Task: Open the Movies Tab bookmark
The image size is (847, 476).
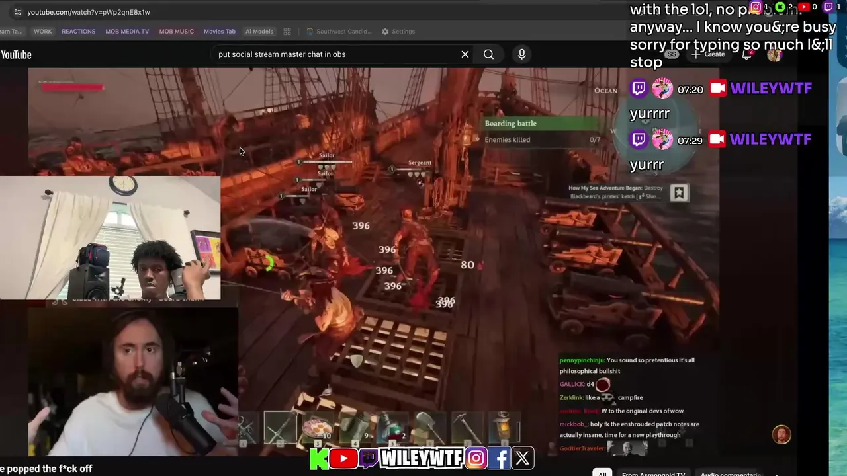Action: point(219,31)
